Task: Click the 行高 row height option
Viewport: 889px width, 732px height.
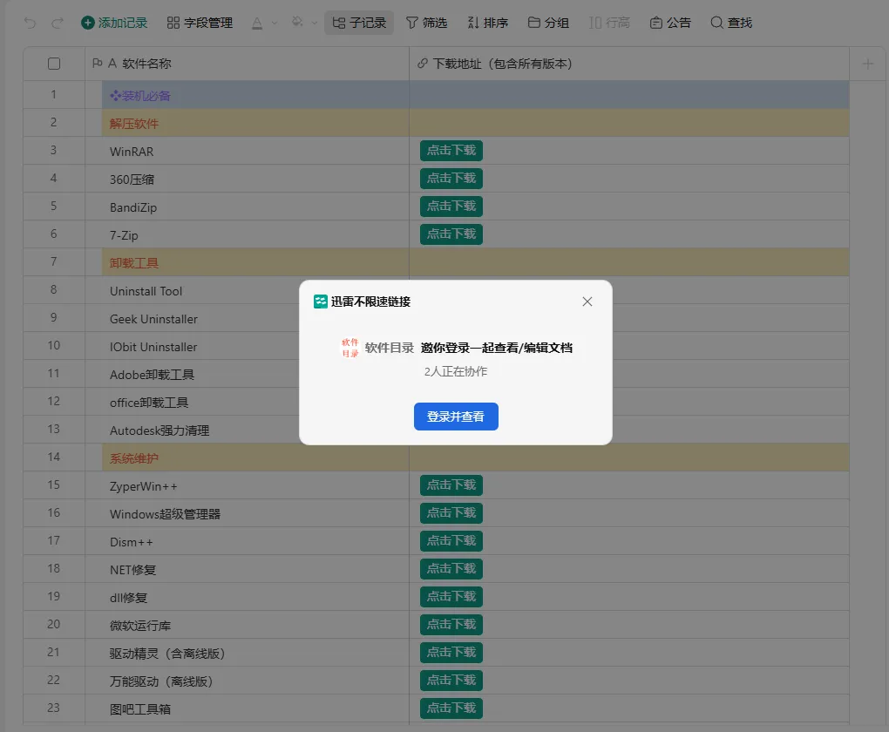Action: click(609, 23)
